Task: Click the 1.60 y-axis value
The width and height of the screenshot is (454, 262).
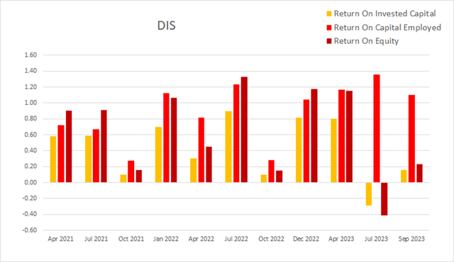Action: pos(31,55)
